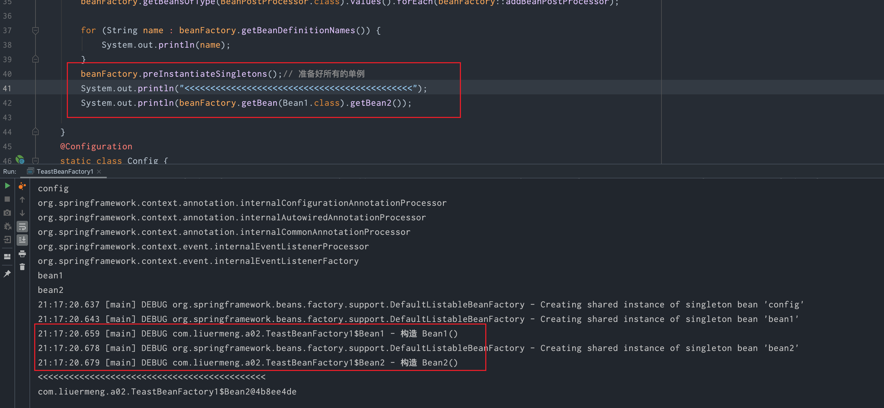Collapse the for loop at line 37
This screenshot has width=884, height=408.
pyautogui.click(x=35, y=31)
